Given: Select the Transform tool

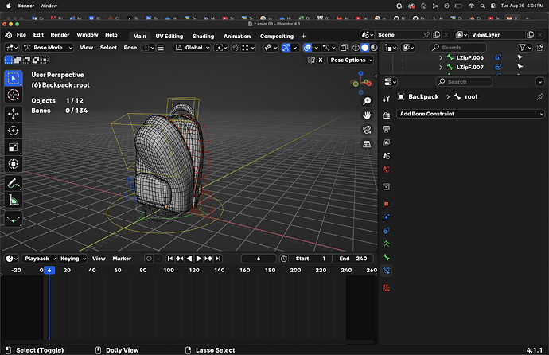Looking at the screenshot, I should tap(14, 164).
